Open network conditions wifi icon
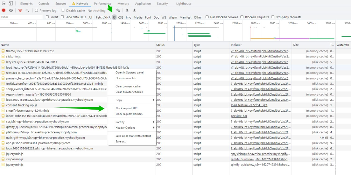The image size is (351, 175). (118, 10)
